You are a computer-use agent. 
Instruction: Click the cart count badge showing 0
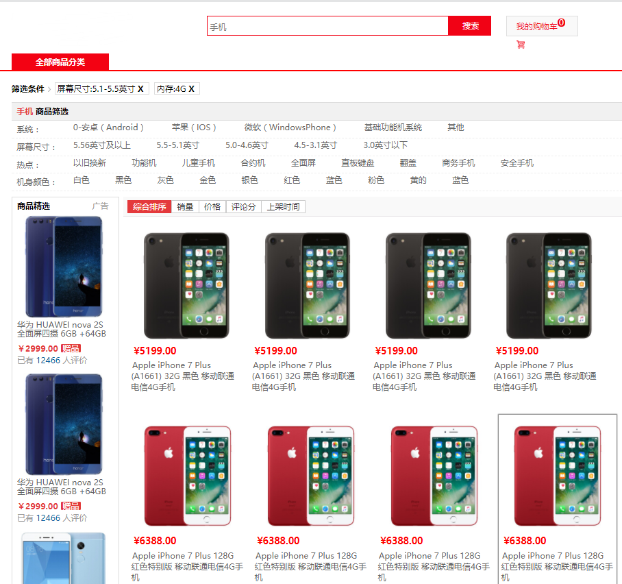(561, 23)
